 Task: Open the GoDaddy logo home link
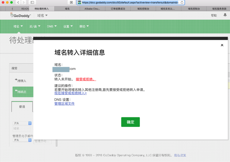pos(20,15)
